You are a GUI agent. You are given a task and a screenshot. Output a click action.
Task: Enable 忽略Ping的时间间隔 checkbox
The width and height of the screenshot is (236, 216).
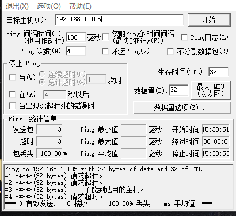coord(105,37)
